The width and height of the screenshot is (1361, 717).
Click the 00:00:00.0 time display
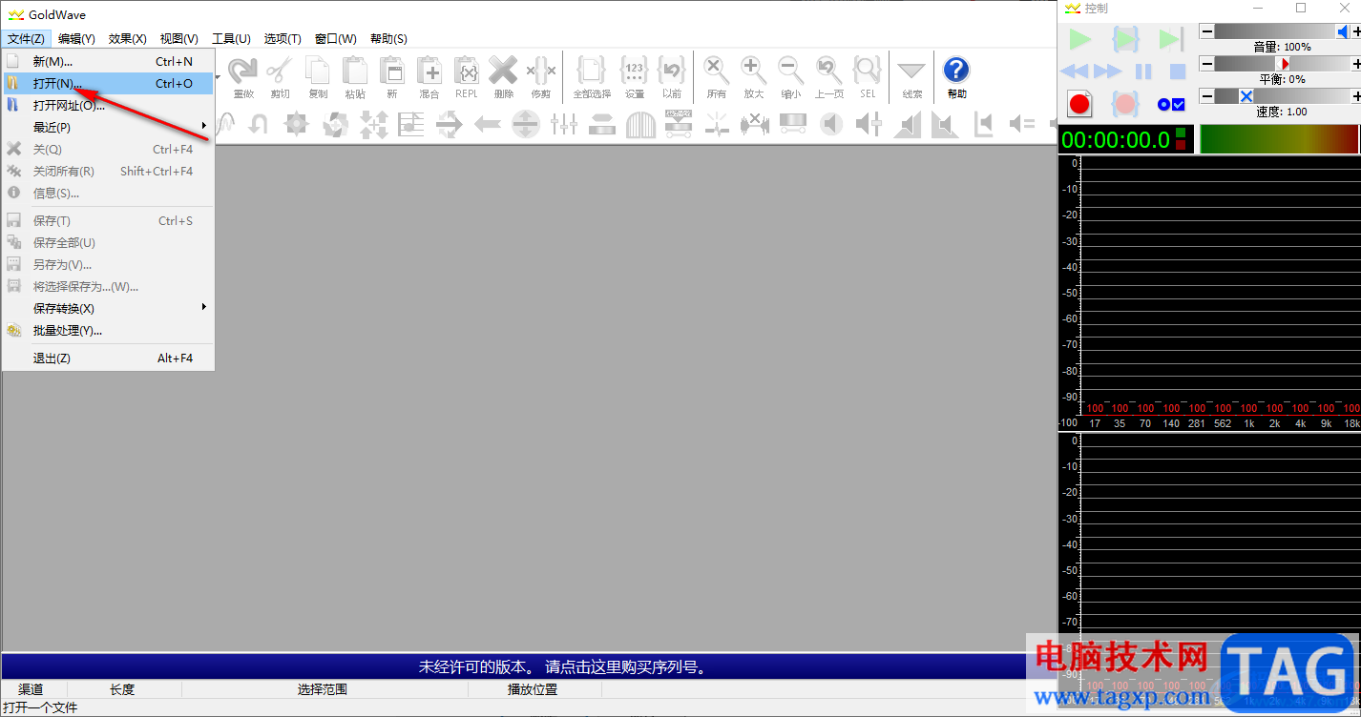coord(1125,139)
